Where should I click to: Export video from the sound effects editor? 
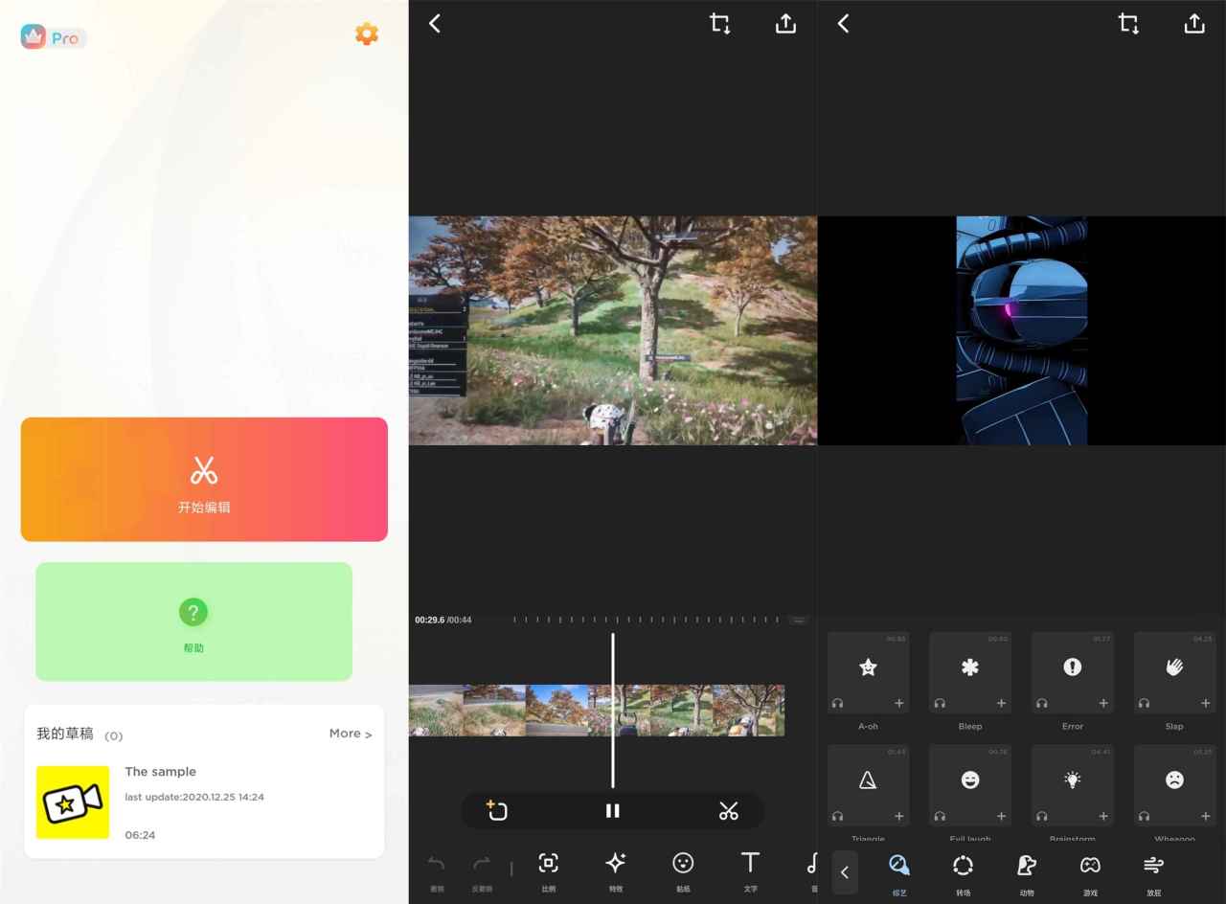[1194, 24]
